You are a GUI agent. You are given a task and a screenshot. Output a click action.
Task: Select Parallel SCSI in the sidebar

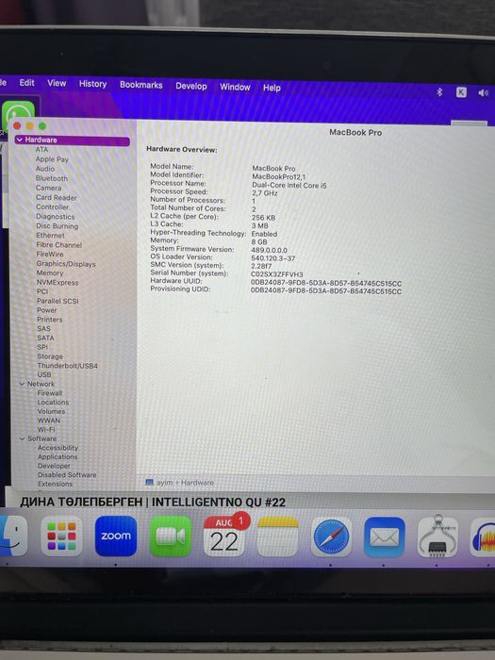tap(58, 301)
